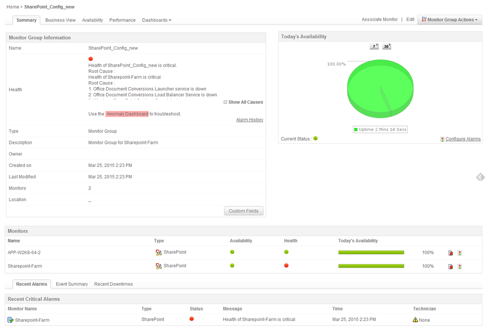Click availability status icon of APP-W2K8-64-2
This screenshot has width=485, height=332.
click(232, 252)
